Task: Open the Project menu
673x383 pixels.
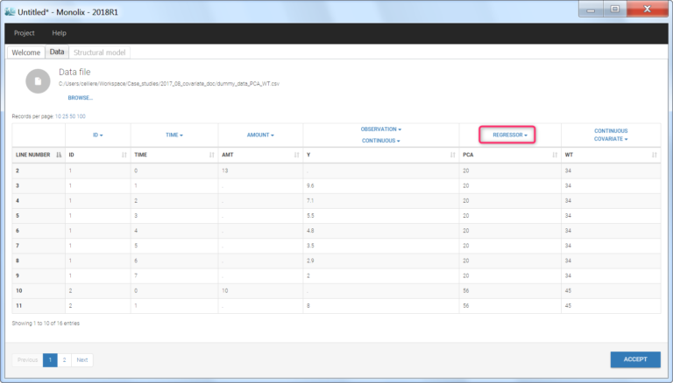Action: click(25, 32)
